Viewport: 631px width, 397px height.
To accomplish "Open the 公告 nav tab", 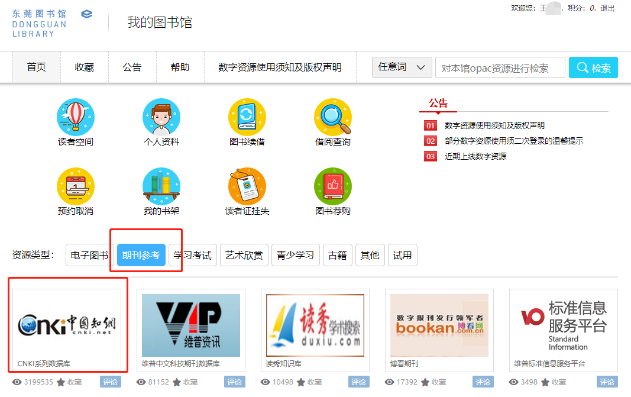I will (132, 67).
